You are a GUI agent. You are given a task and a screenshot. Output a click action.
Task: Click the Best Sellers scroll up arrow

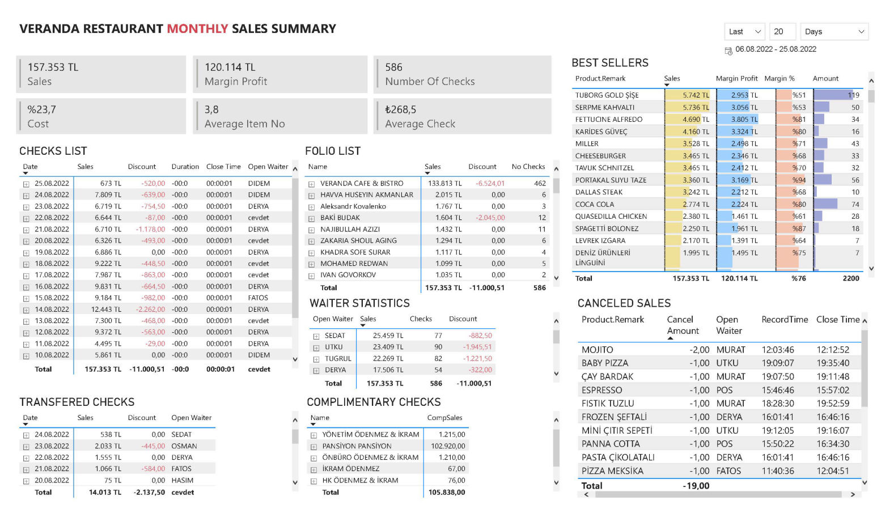click(x=871, y=80)
